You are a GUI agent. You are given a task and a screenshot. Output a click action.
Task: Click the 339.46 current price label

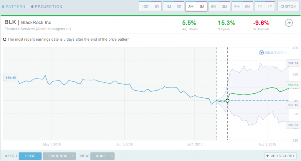[x=293, y=105]
